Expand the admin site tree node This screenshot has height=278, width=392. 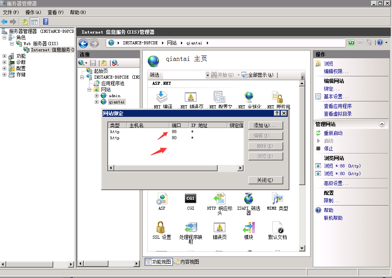point(96,96)
